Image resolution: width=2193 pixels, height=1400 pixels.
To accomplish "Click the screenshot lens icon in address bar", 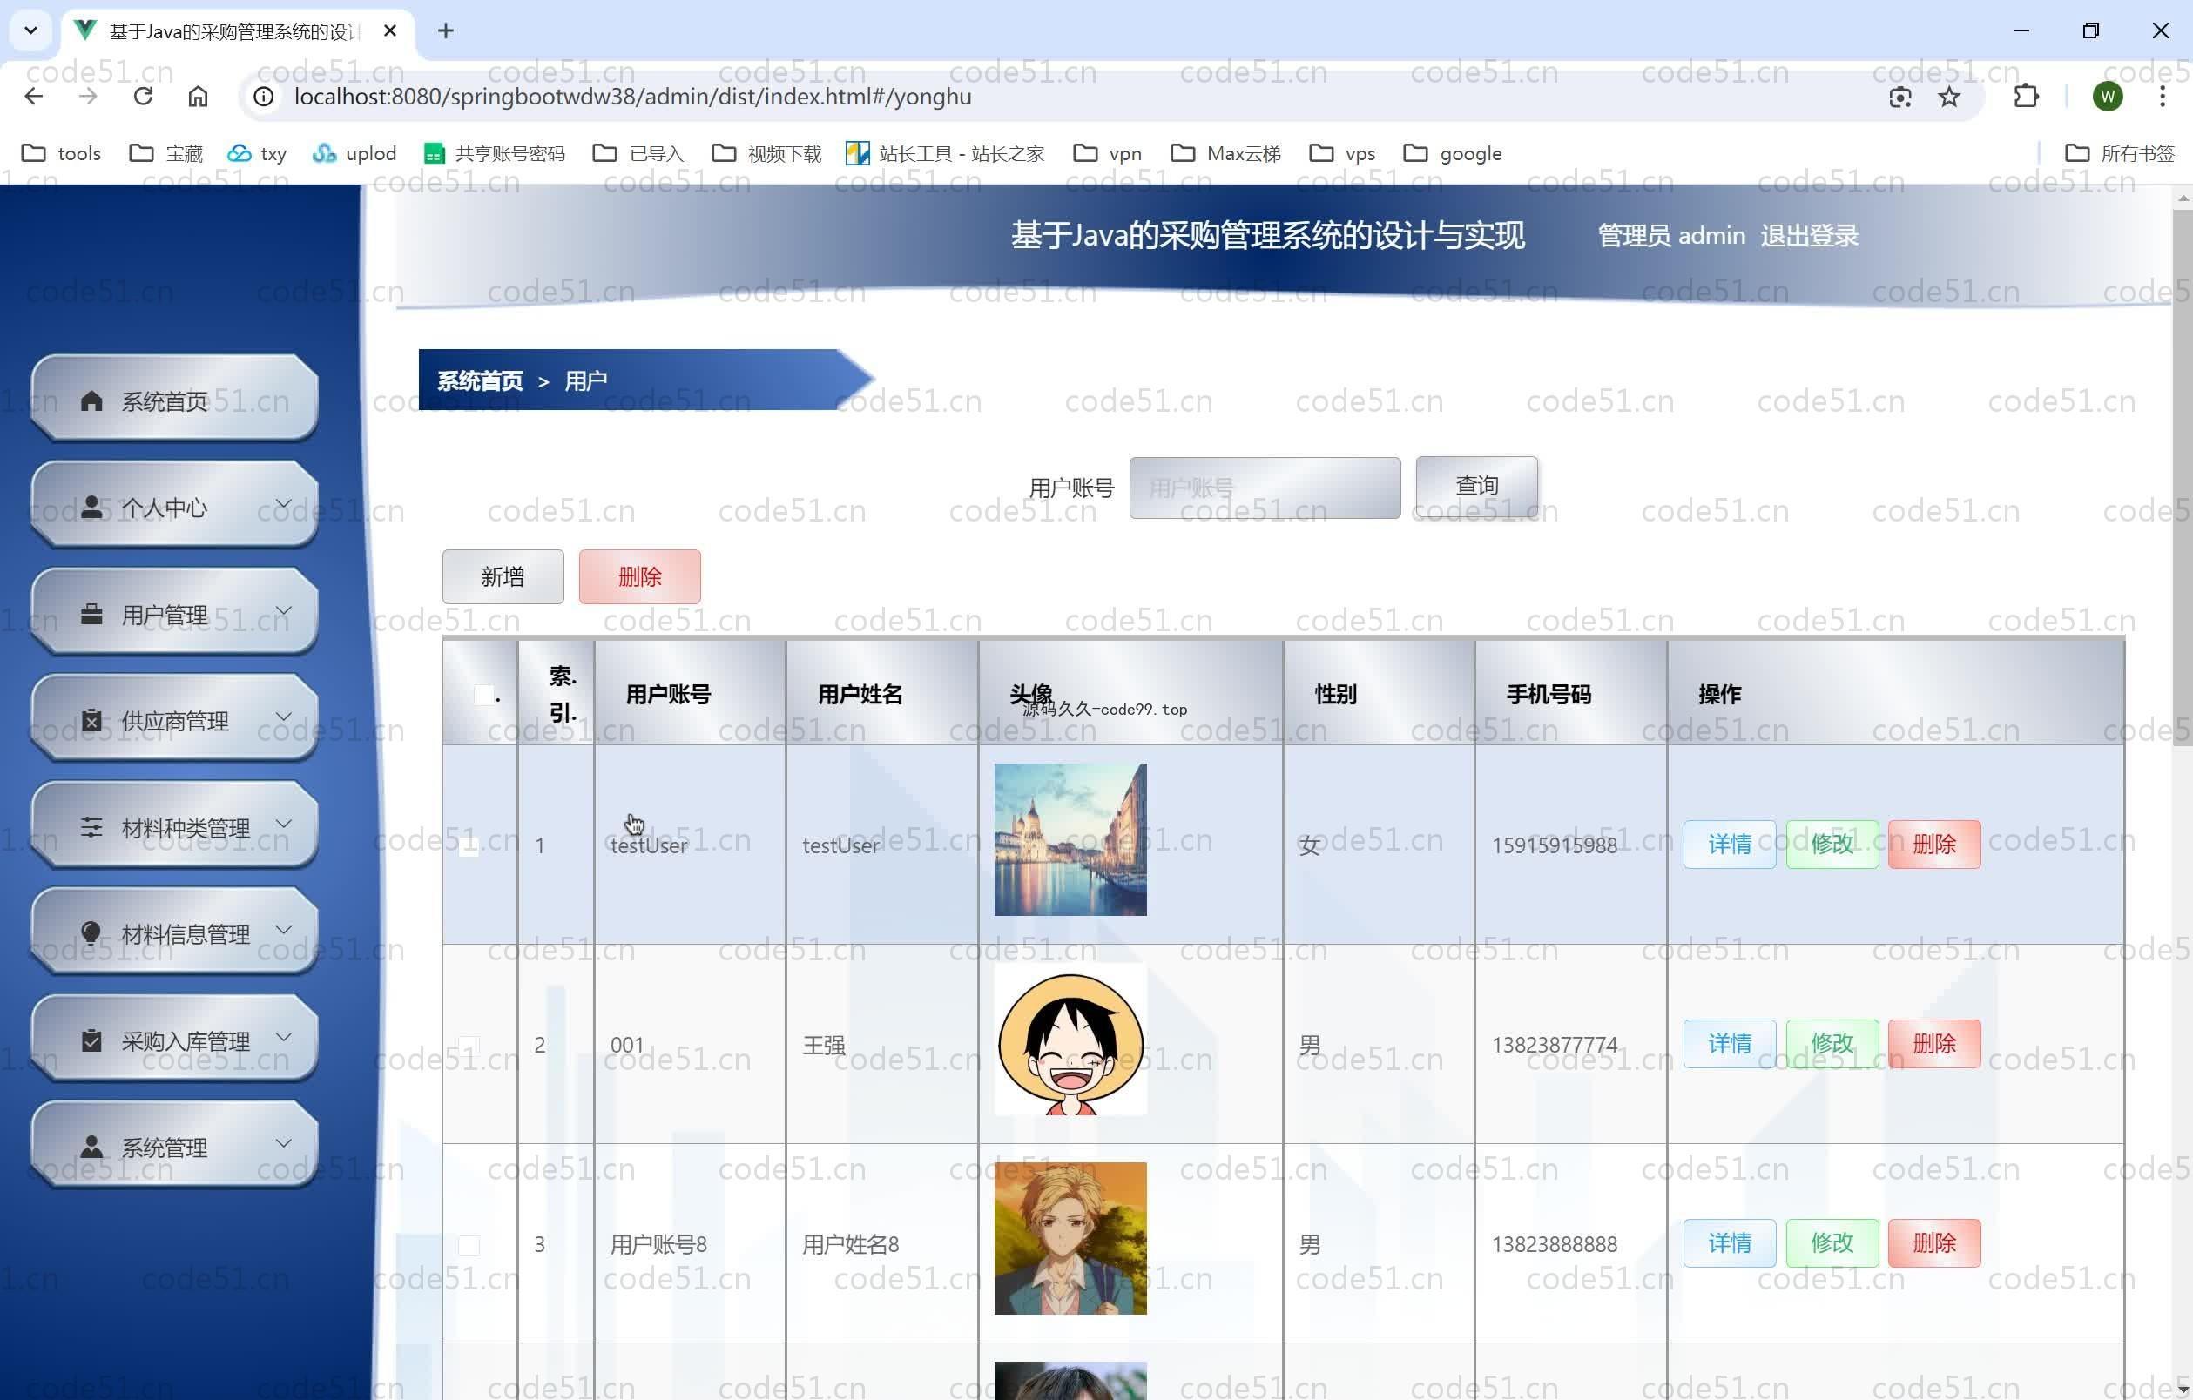I will click(1899, 97).
